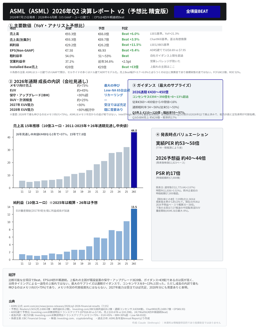This screenshot has width=260, height=329.
Task: Select the net income estimate '€26.2億'
Action: pyautogui.click(x=104, y=45)
